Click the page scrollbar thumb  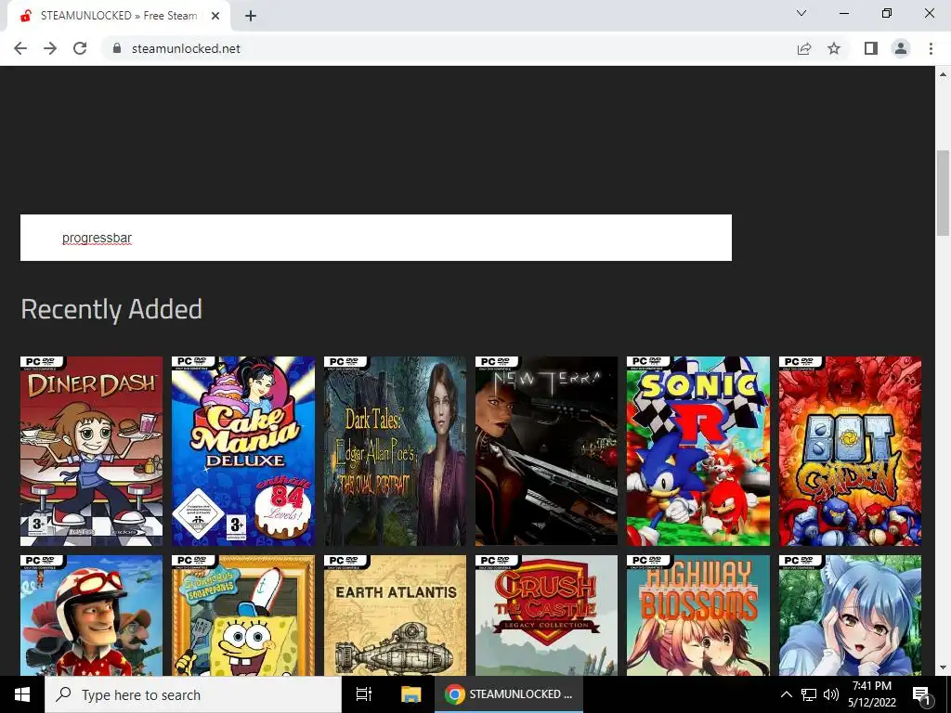[943, 193]
